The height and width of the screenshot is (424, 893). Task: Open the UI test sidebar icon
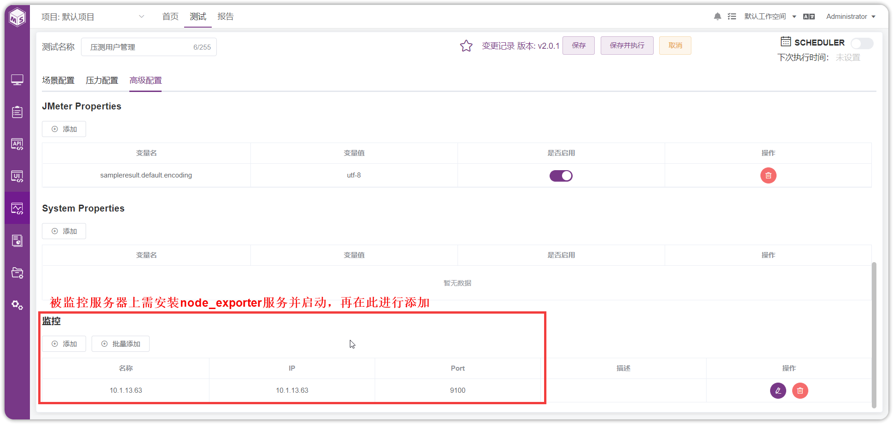pyautogui.click(x=17, y=177)
